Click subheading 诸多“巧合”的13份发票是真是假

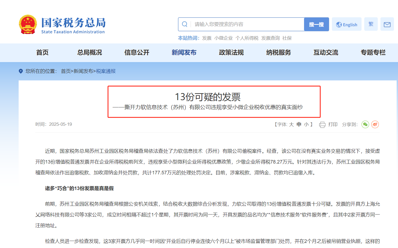pos(79,188)
